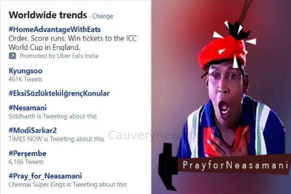Click Siddharth is Tweeting about this

coord(53,116)
